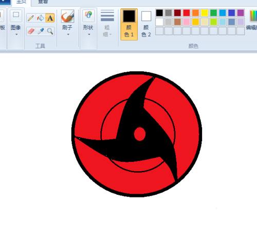Select the Brushes tool icon
Image resolution: width=257 pixels, height=232 pixels.
click(68, 16)
